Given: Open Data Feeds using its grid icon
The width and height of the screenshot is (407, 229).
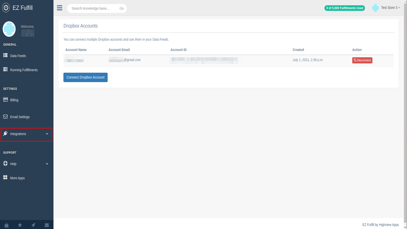Looking at the screenshot, I should (x=5, y=55).
